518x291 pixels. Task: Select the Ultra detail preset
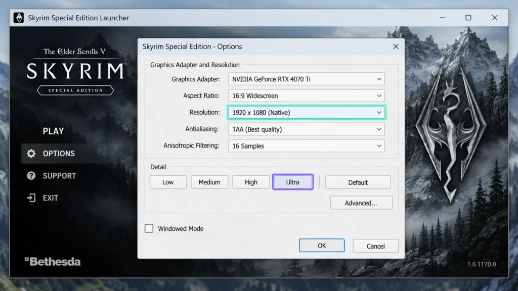tap(293, 182)
